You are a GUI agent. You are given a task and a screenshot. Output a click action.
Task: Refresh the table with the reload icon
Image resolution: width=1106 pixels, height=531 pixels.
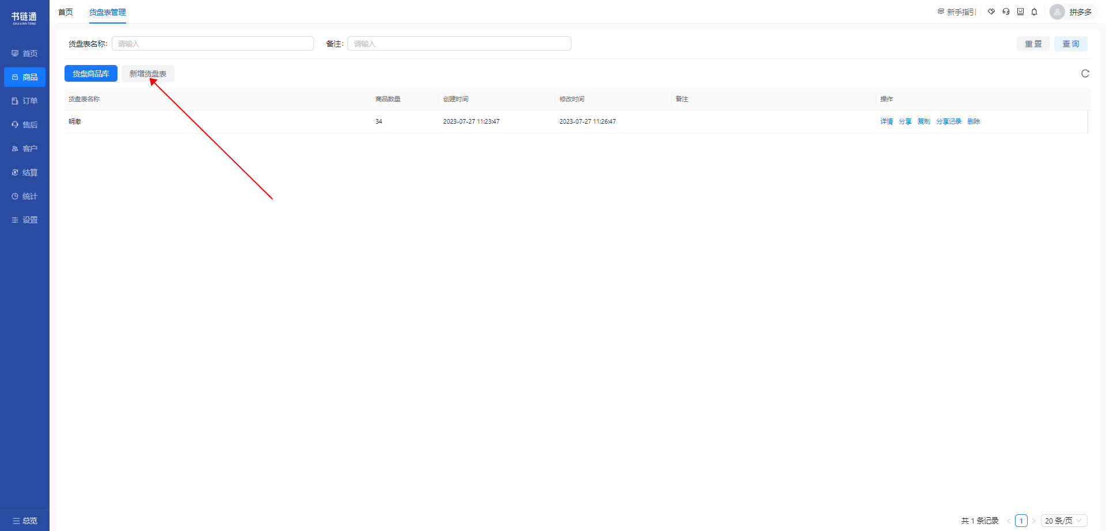click(x=1085, y=74)
